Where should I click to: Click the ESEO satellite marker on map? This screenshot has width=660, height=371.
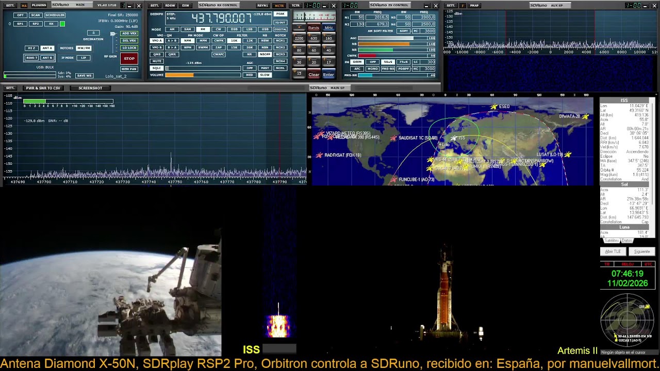(493, 107)
